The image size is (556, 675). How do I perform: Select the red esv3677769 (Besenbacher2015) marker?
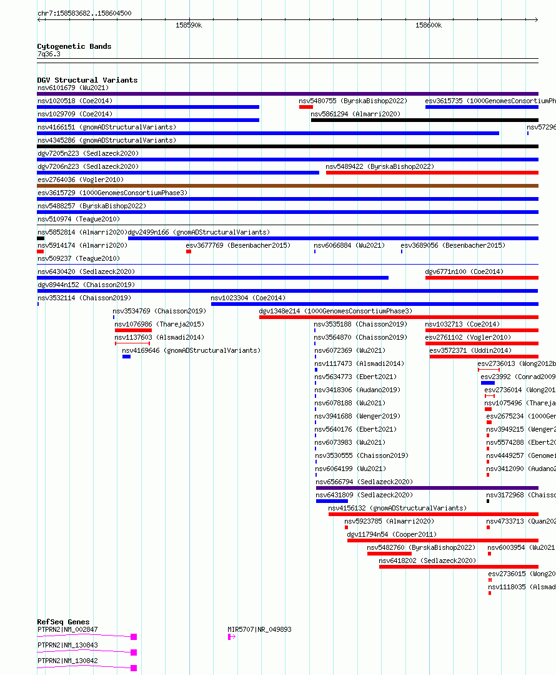click(188, 251)
